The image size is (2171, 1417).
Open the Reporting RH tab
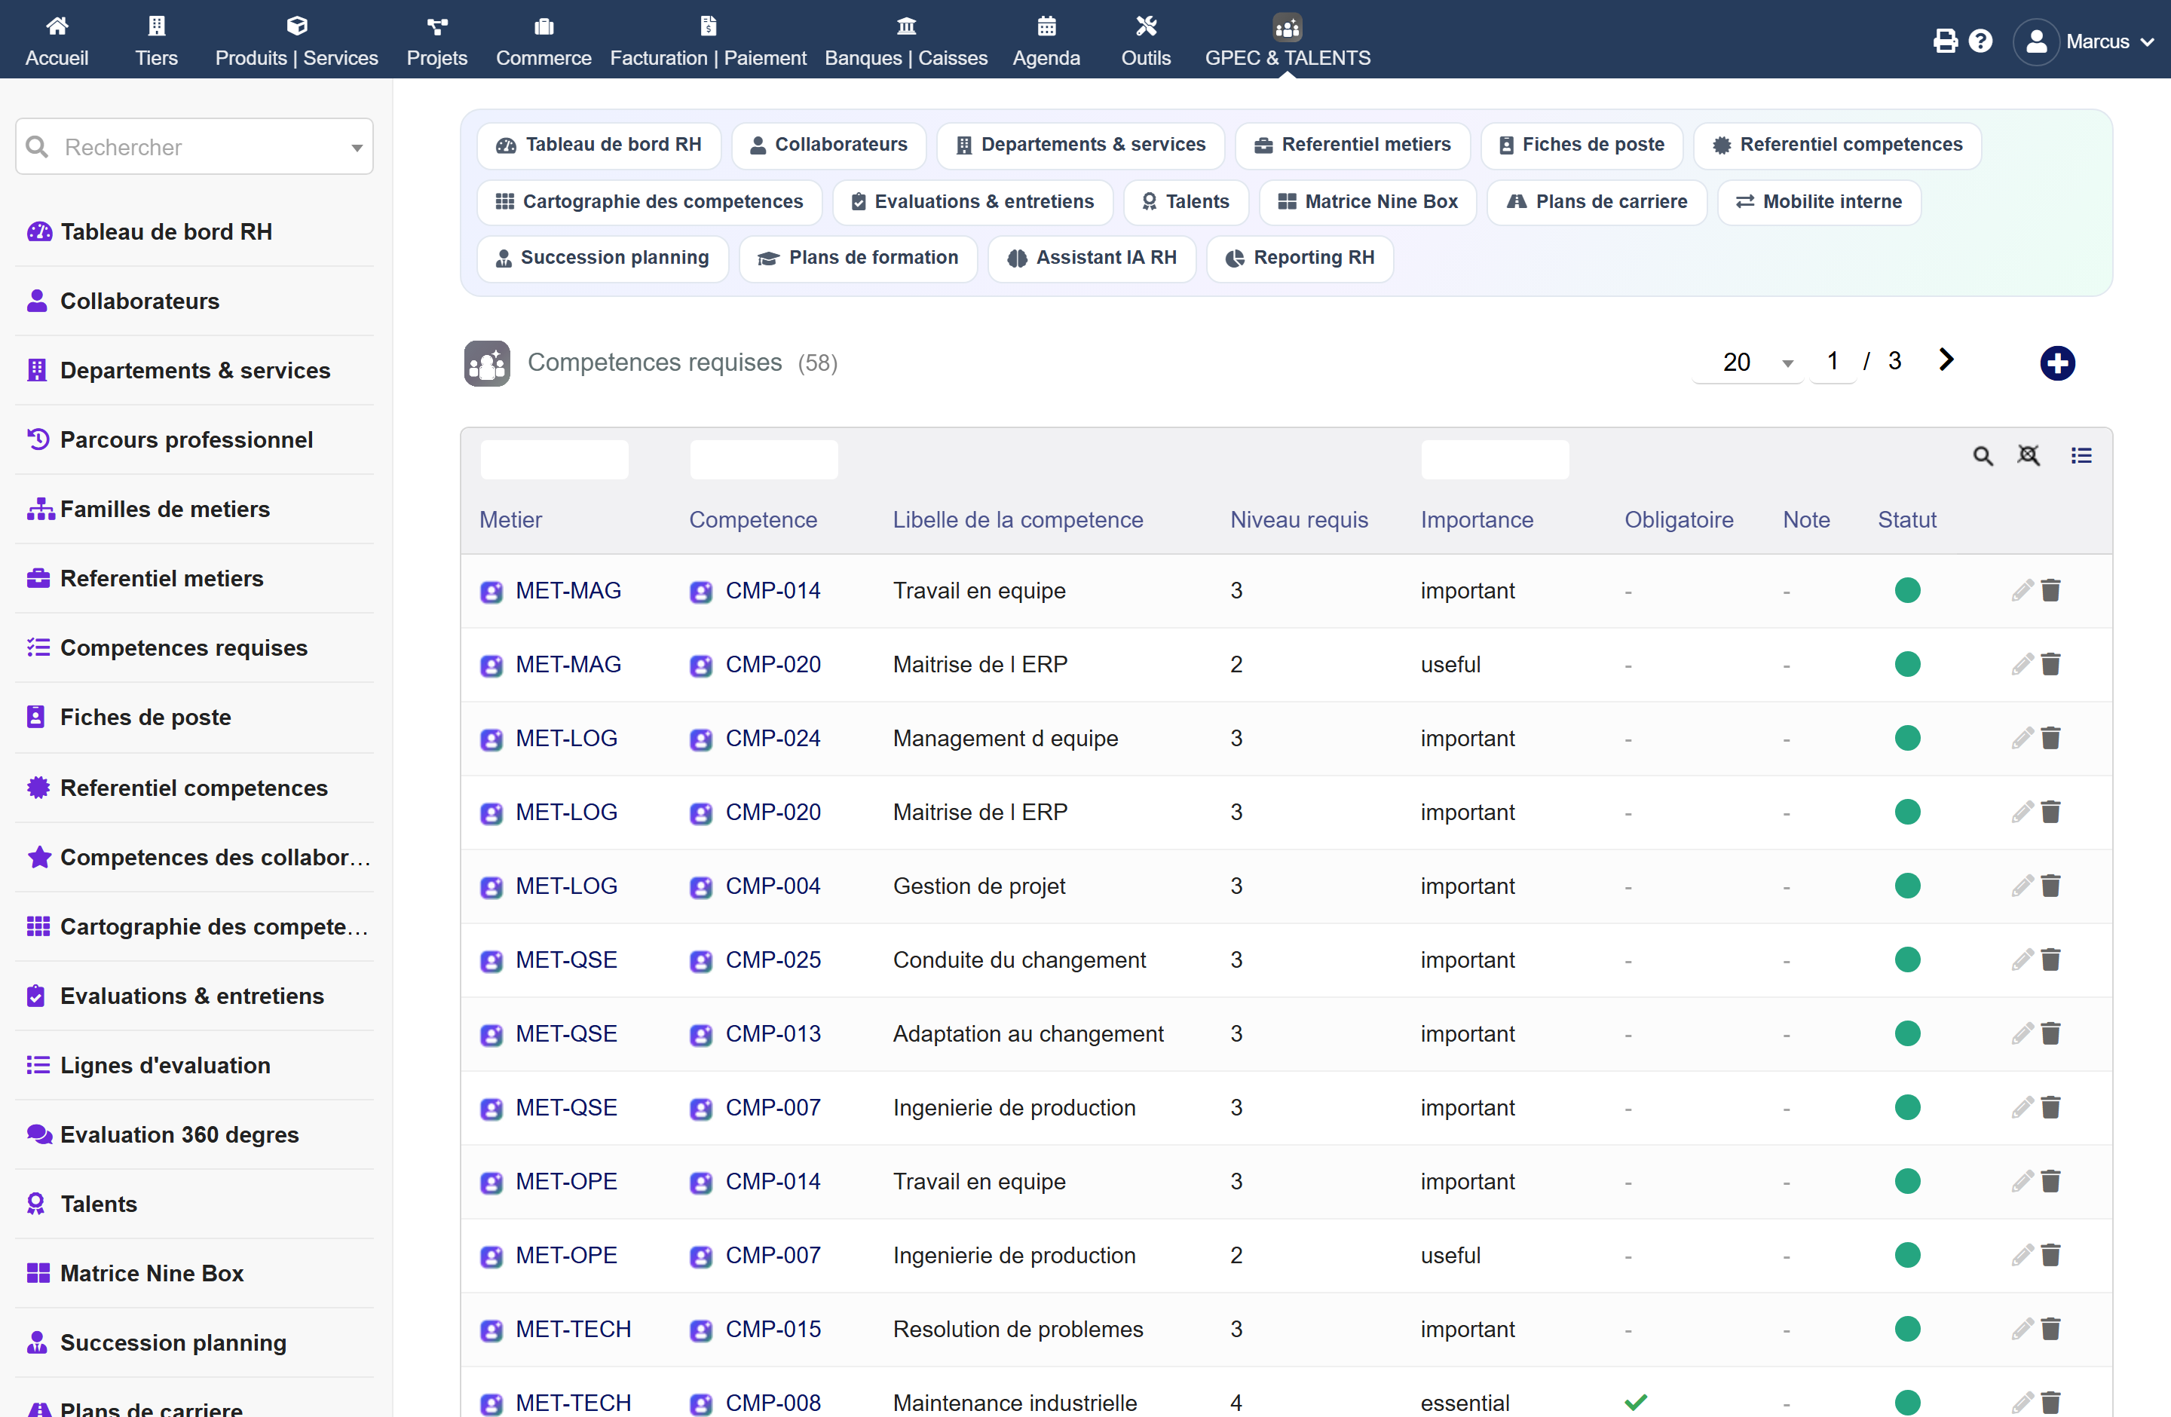pos(1300,258)
